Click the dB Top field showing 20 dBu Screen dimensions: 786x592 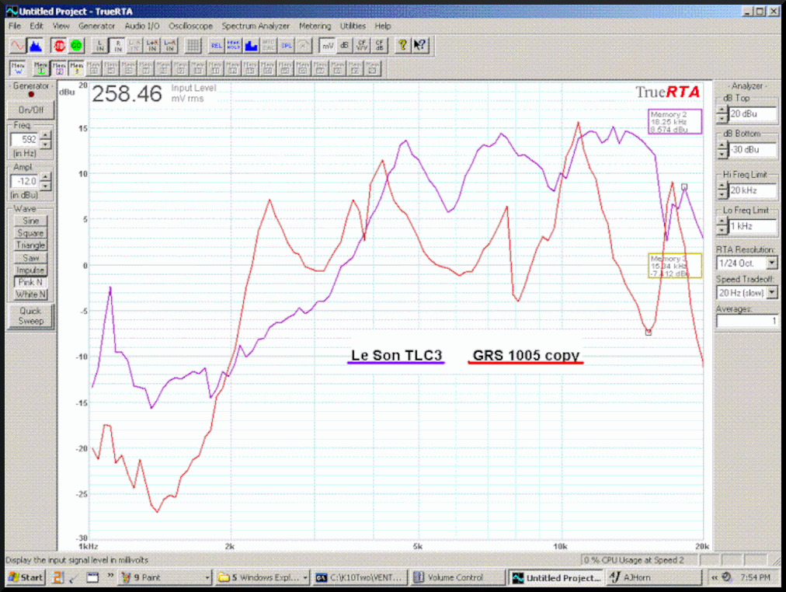pos(752,113)
